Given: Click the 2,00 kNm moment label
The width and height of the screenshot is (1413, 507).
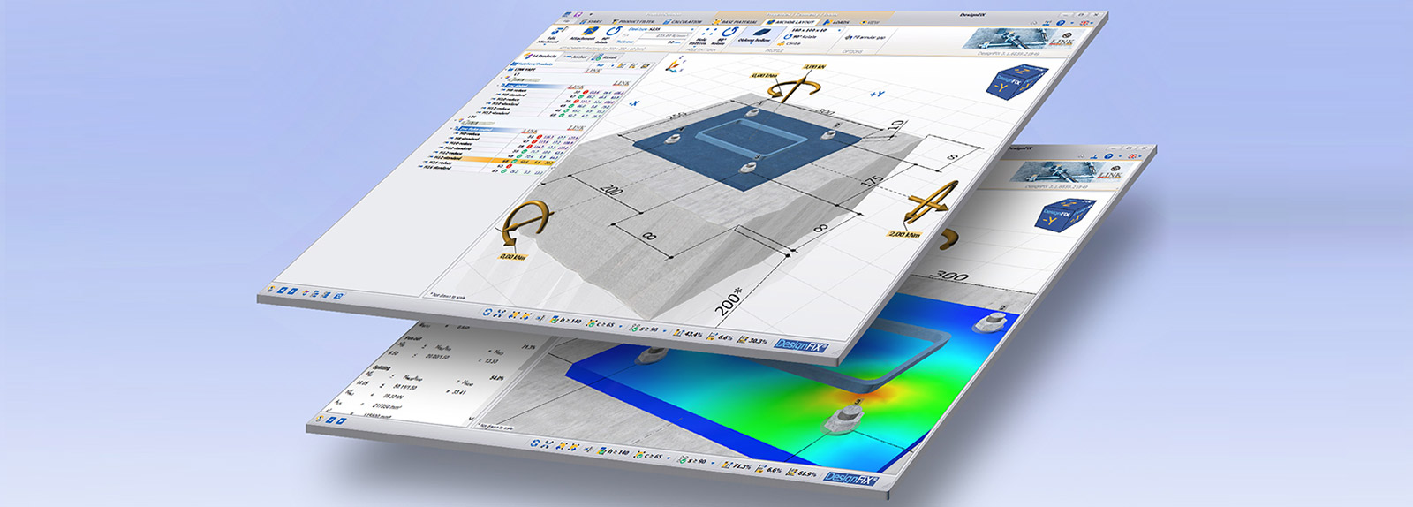Looking at the screenshot, I should (906, 234).
